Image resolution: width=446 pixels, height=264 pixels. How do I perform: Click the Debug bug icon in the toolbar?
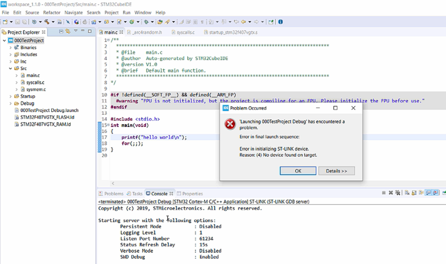tap(146, 22)
